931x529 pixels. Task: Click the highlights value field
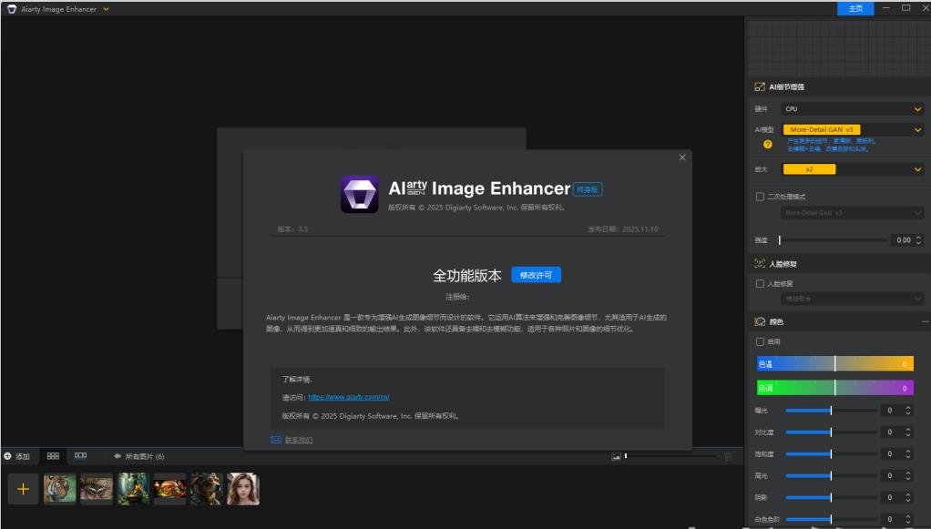click(892, 475)
